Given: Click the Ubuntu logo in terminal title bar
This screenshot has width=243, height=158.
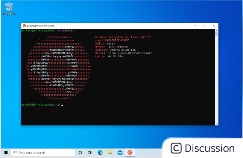Looking at the screenshot, I should click(24, 26).
